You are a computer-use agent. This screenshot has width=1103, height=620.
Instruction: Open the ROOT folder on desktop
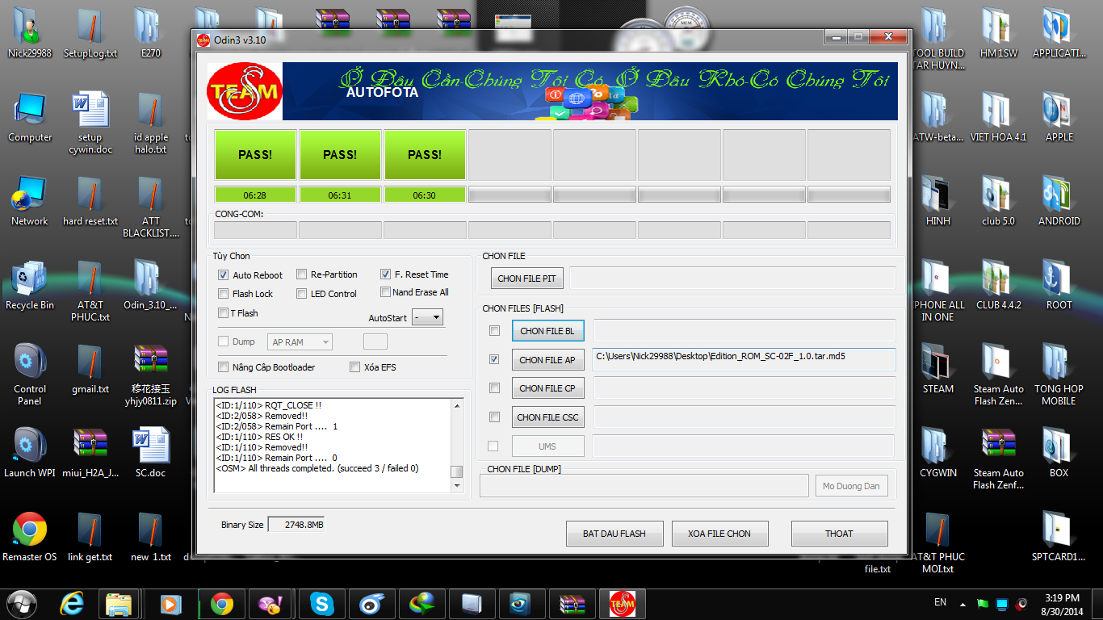tap(1059, 284)
